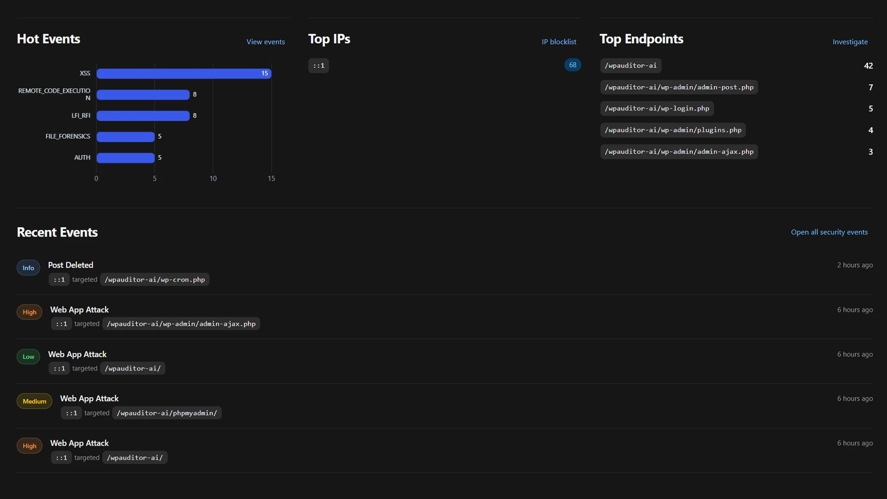This screenshot has height=499, width=887.
Task: Open the Post Deleted event title
Action: (71, 265)
